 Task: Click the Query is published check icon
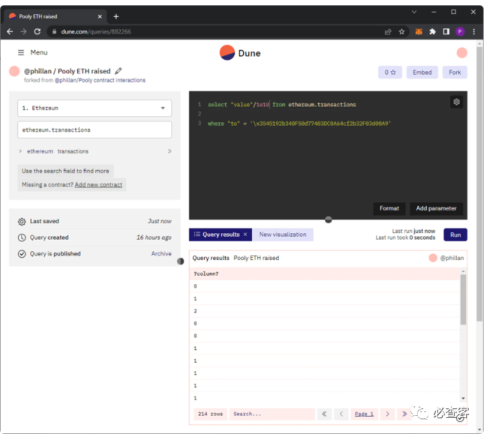tap(21, 254)
